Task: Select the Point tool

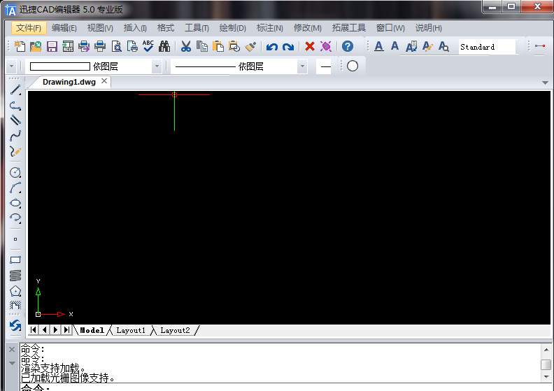Action: tap(15, 239)
